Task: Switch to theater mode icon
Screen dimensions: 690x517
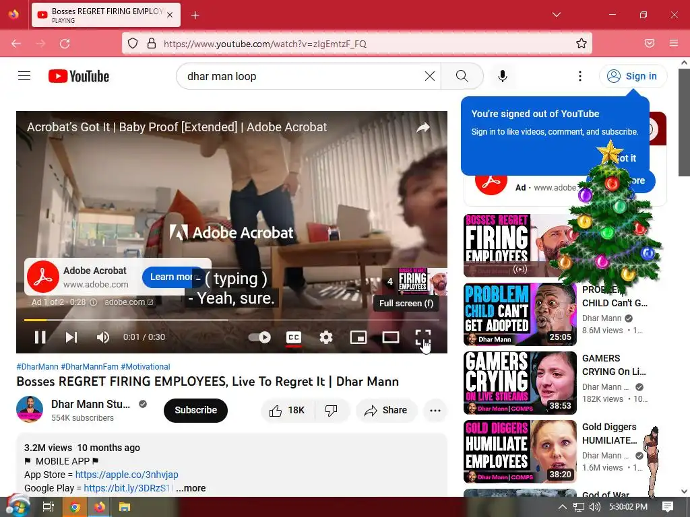Action: [391, 337]
